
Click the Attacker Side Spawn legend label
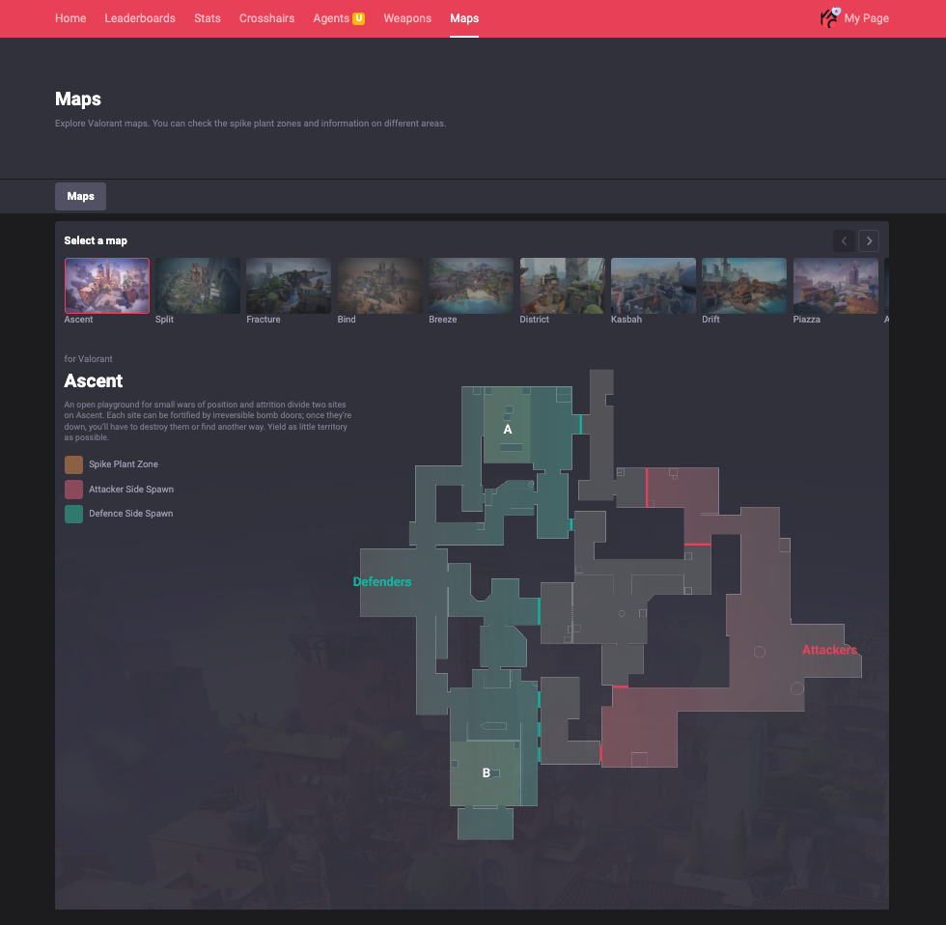coord(131,490)
